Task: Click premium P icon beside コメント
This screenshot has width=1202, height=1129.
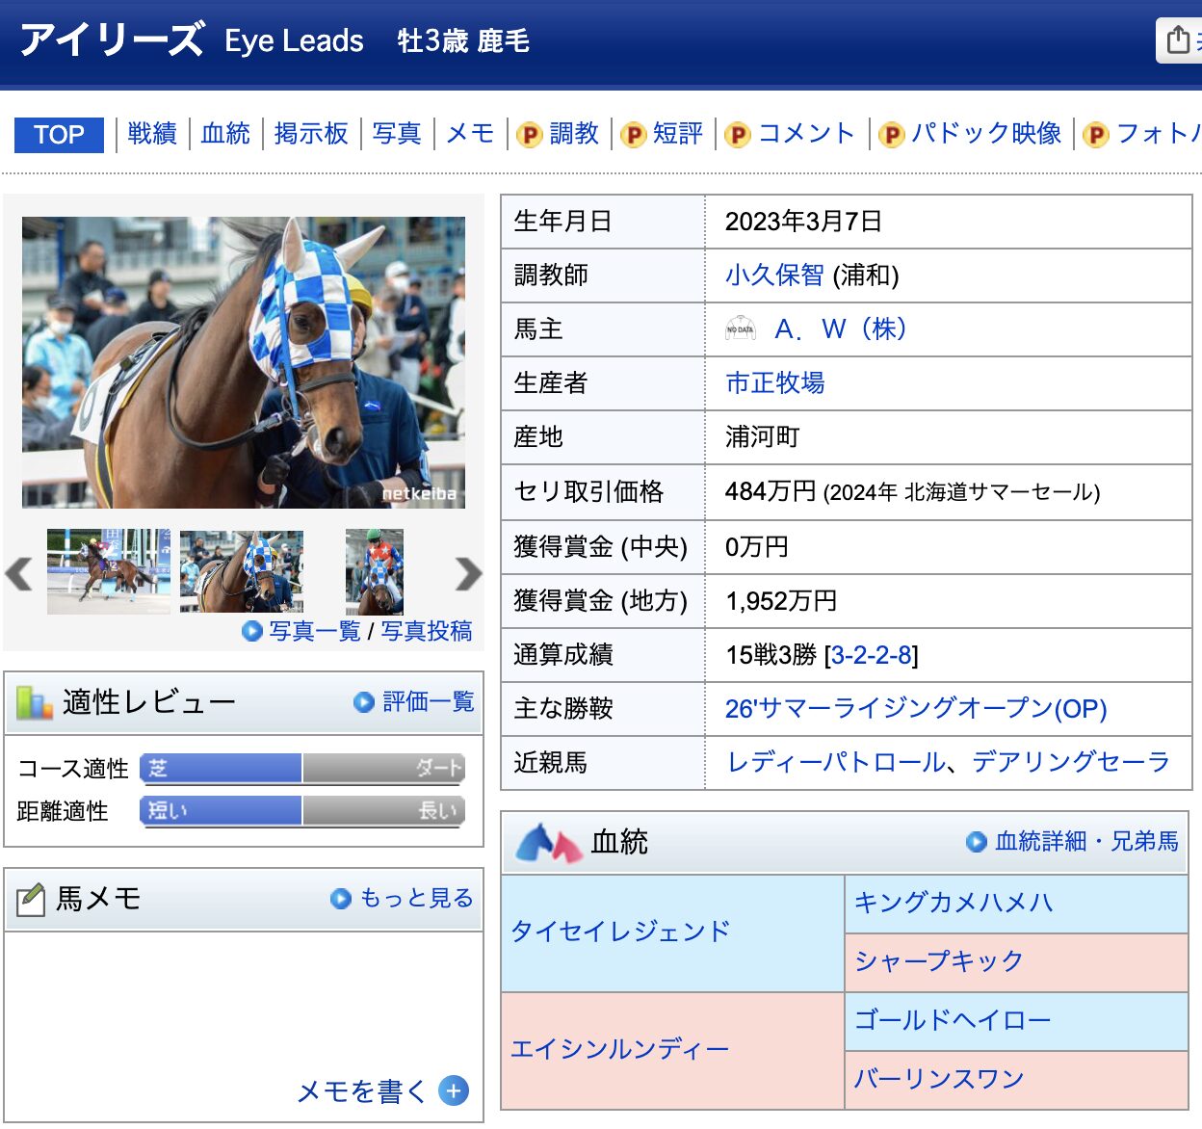Action: tap(737, 135)
